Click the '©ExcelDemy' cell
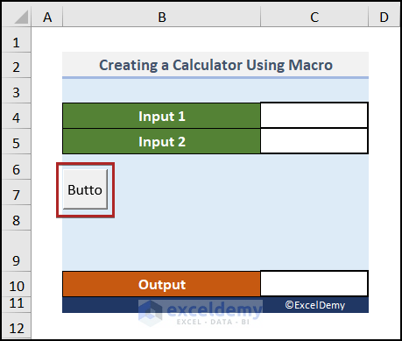 pyautogui.click(x=314, y=305)
